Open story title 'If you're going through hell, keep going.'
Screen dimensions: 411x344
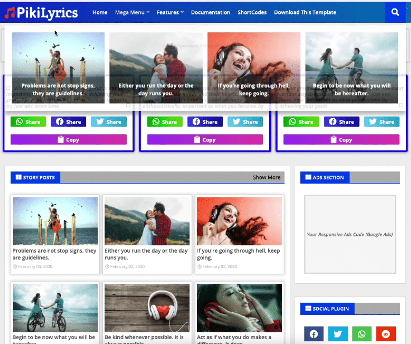[238, 254]
